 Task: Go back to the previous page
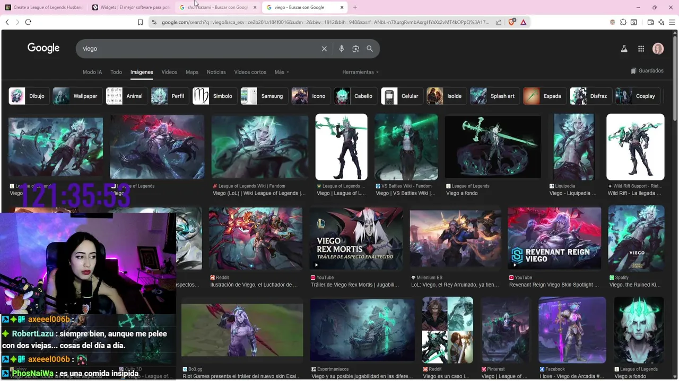(x=7, y=22)
